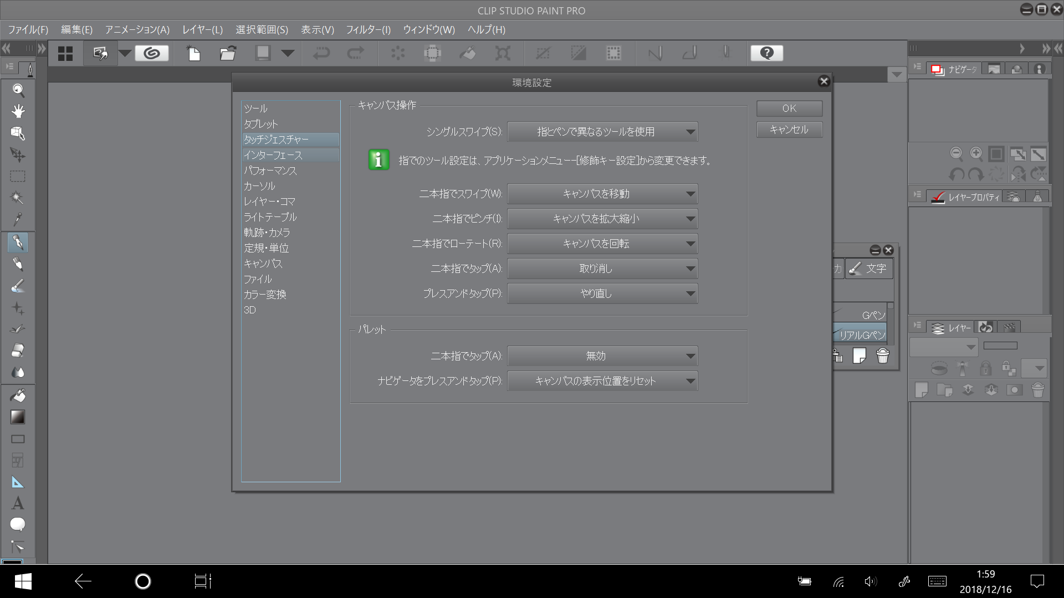Image resolution: width=1064 pixels, height=598 pixels.
Task: Select the Cursor settings category
Action: click(x=259, y=186)
